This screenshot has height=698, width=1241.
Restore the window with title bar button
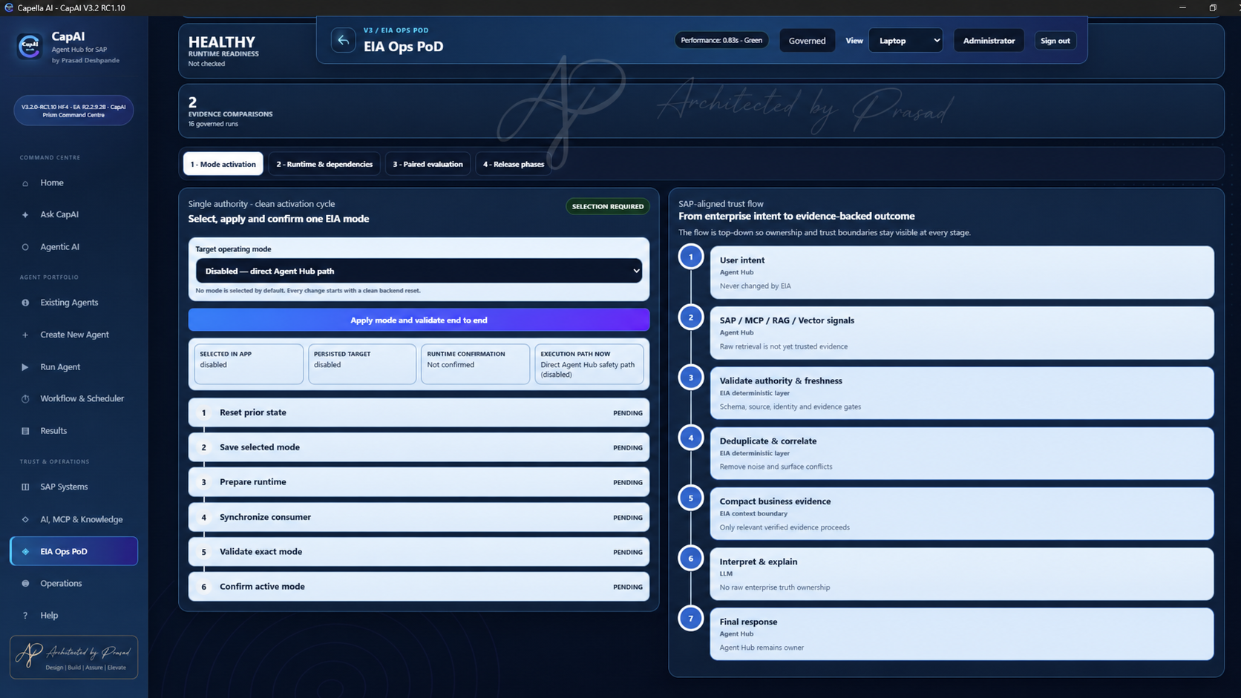(x=1213, y=7)
